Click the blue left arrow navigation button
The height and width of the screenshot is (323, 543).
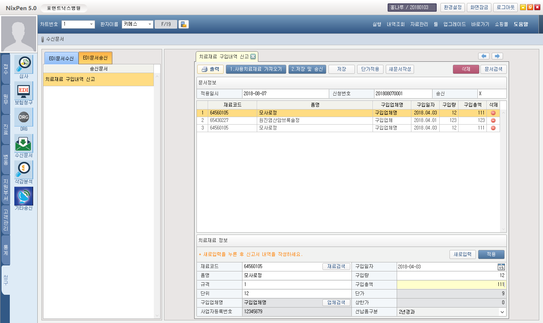(x=484, y=56)
